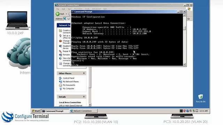223x125 pixels.
Task: Select the Recycle Bin desktop icon
Action: coord(201,98)
